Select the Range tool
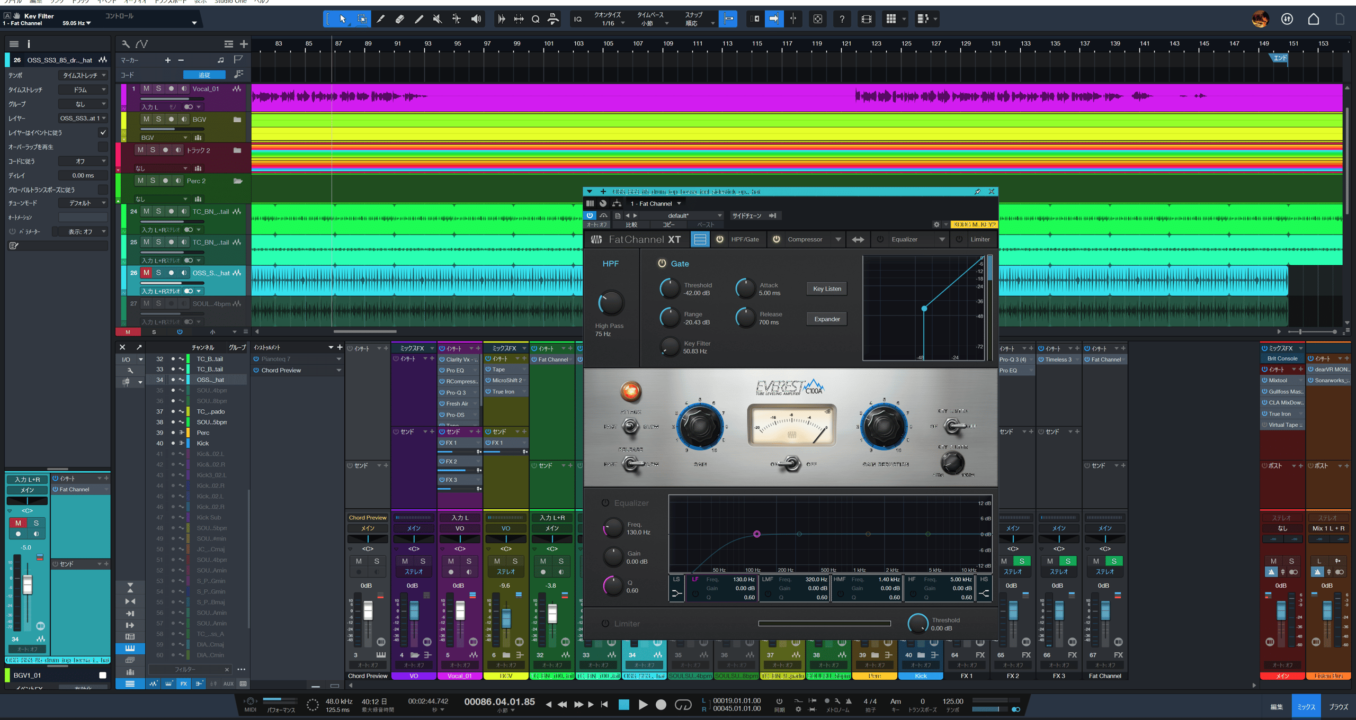This screenshot has height=720, width=1356. tap(362, 19)
